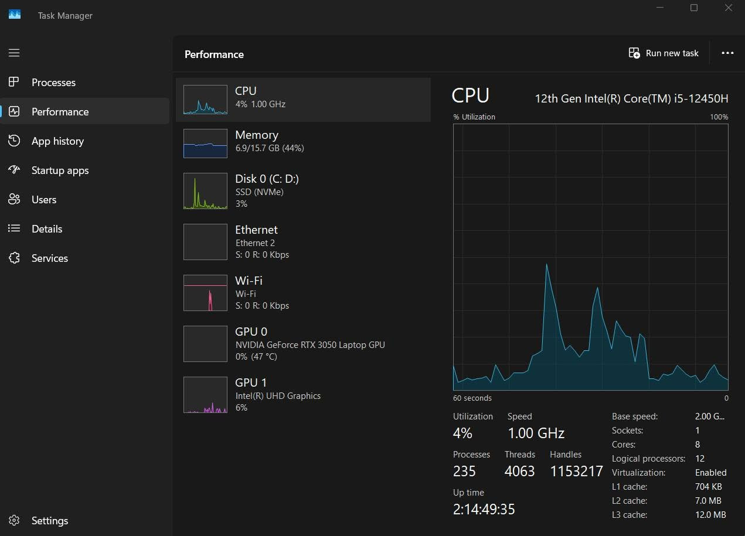Click the Services puzzle icon

click(14, 258)
